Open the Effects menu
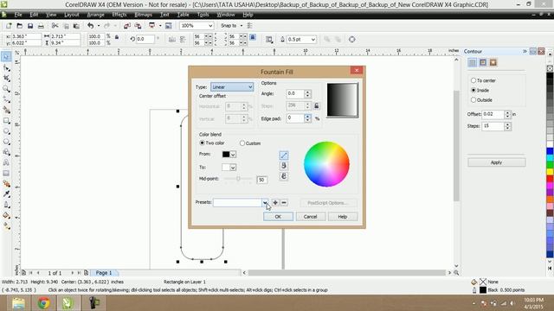The width and height of the screenshot is (554, 311). (119, 15)
